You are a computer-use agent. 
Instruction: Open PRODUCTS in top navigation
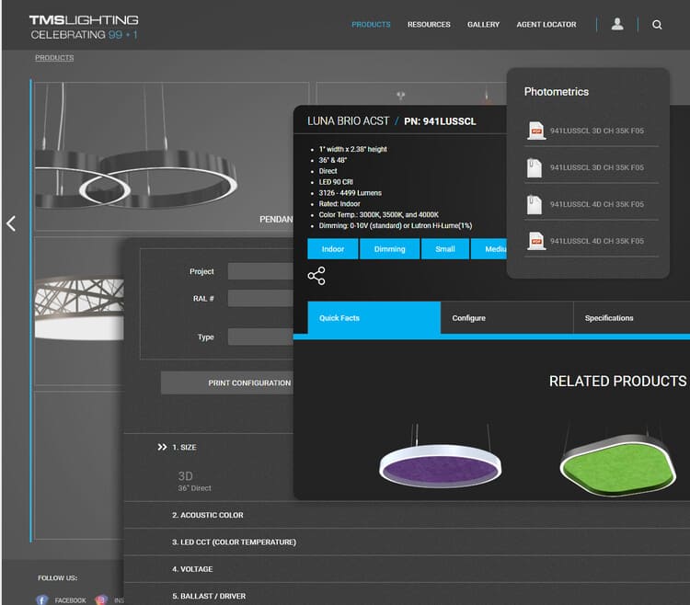371,25
